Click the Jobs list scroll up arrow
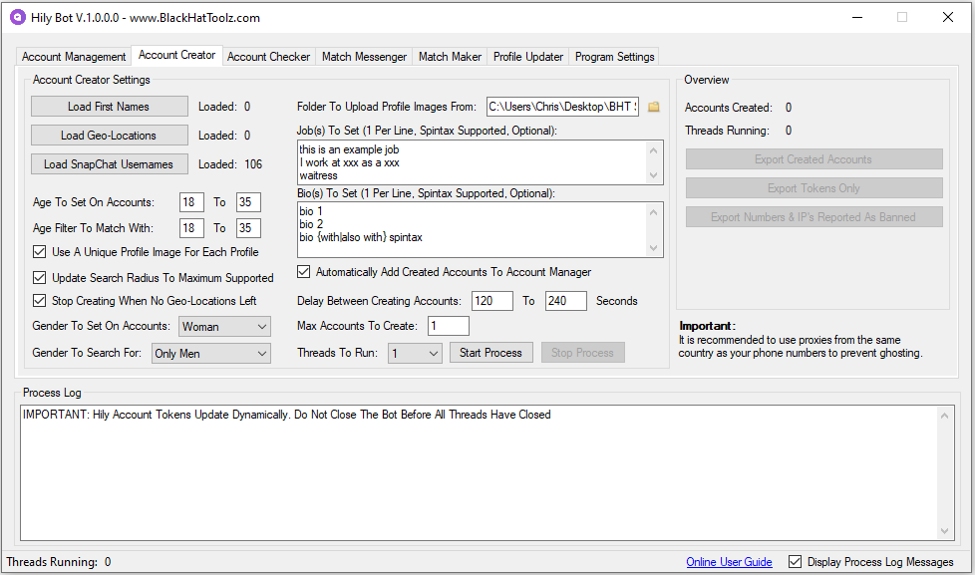The width and height of the screenshot is (975, 575). coord(654,150)
